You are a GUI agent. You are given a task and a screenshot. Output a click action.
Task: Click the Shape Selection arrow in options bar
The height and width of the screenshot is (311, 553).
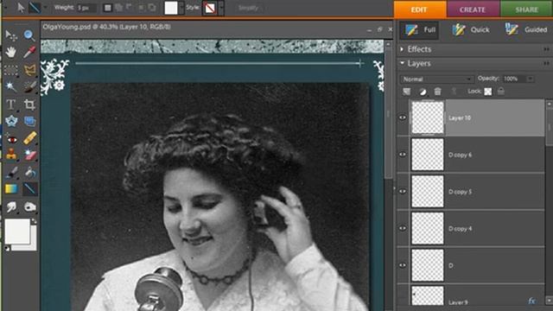coord(21,8)
